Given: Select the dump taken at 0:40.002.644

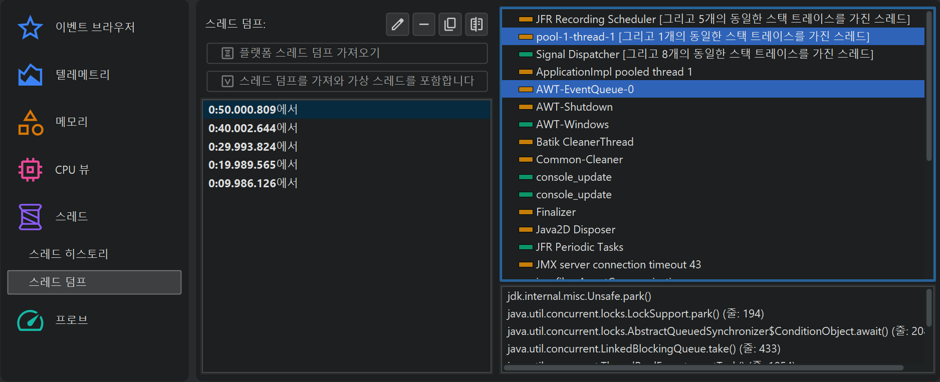Looking at the screenshot, I should 253,128.
